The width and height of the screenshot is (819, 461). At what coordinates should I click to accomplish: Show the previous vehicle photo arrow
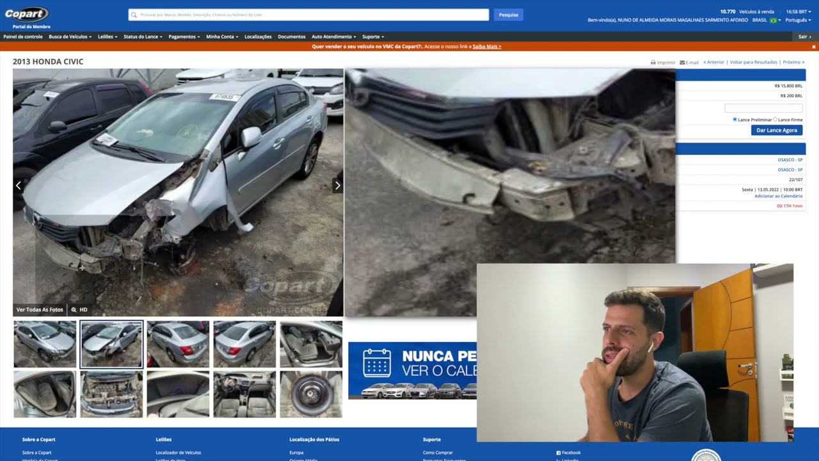point(19,186)
